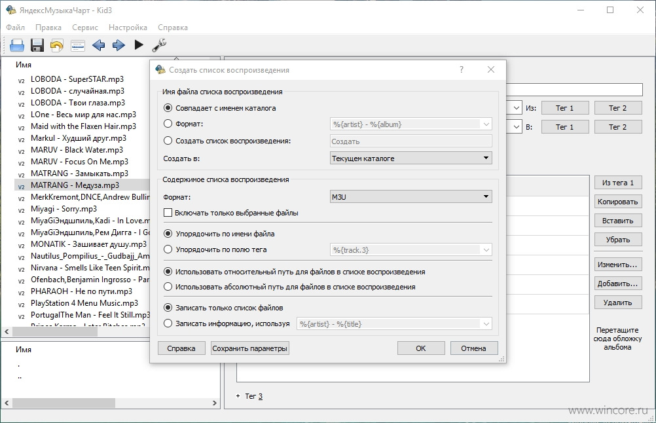Select 'Записать только список файлов' radio button
This screenshot has height=423, width=656.
(168, 308)
